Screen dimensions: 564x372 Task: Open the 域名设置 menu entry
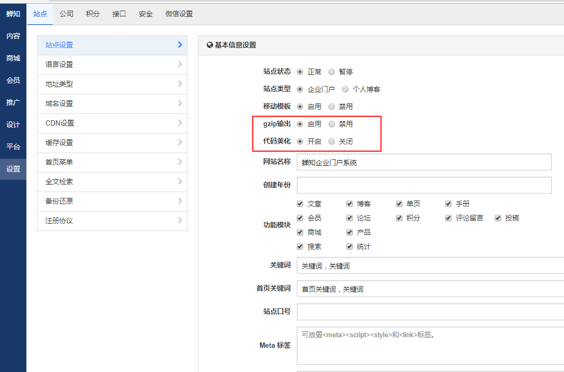112,103
